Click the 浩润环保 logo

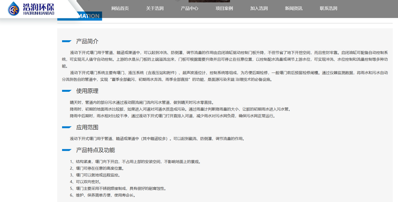point(31,9)
